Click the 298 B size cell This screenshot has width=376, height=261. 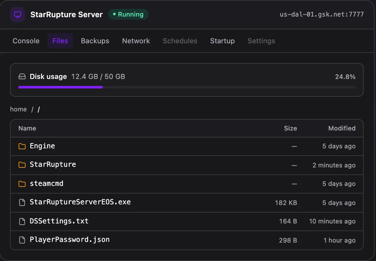coord(288,240)
